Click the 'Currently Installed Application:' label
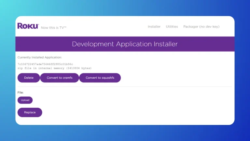 point(39,57)
